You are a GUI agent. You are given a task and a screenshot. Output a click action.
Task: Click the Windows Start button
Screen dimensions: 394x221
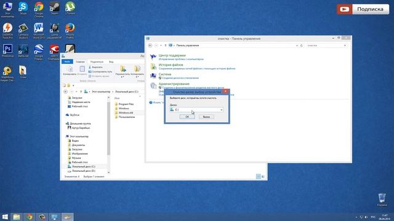click(5, 217)
